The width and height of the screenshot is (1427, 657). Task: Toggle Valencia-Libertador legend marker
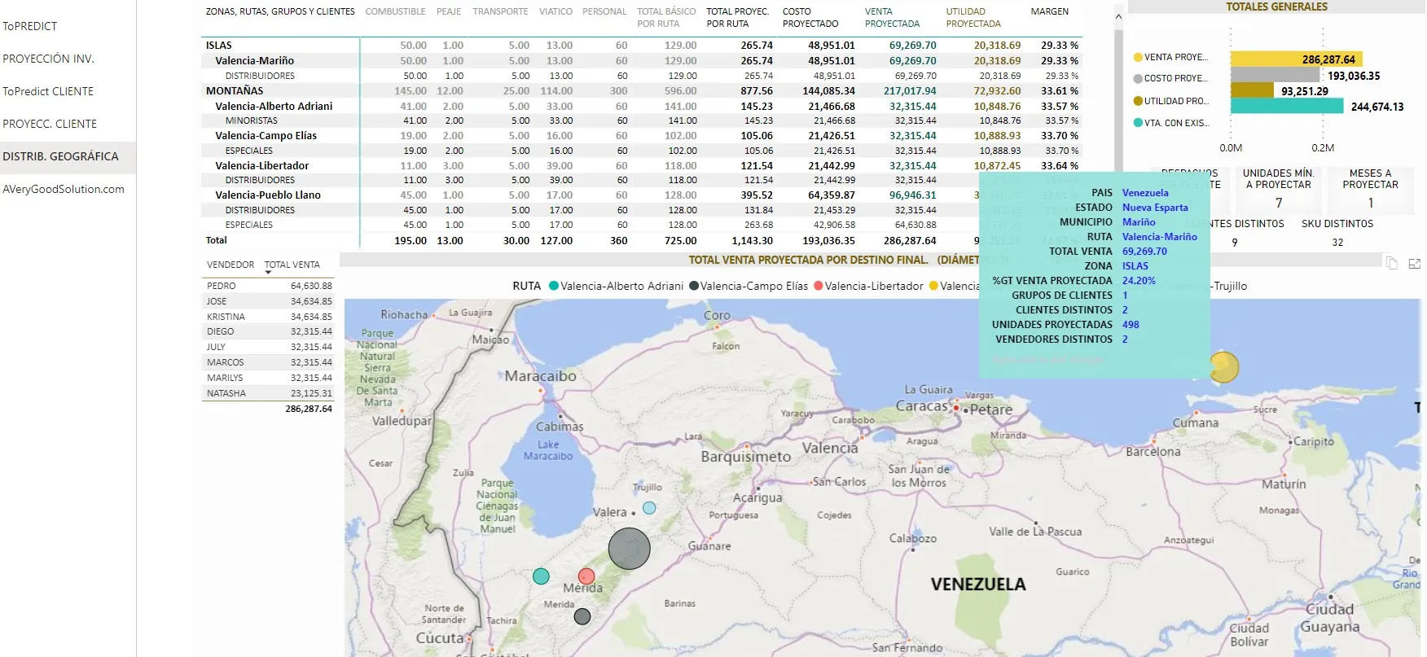pos(819,286)
